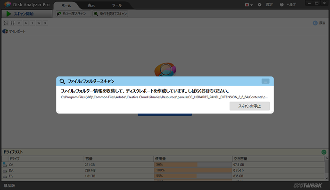330x190 pixels.
Task: Open the ホーム tab
Action: 66,6
